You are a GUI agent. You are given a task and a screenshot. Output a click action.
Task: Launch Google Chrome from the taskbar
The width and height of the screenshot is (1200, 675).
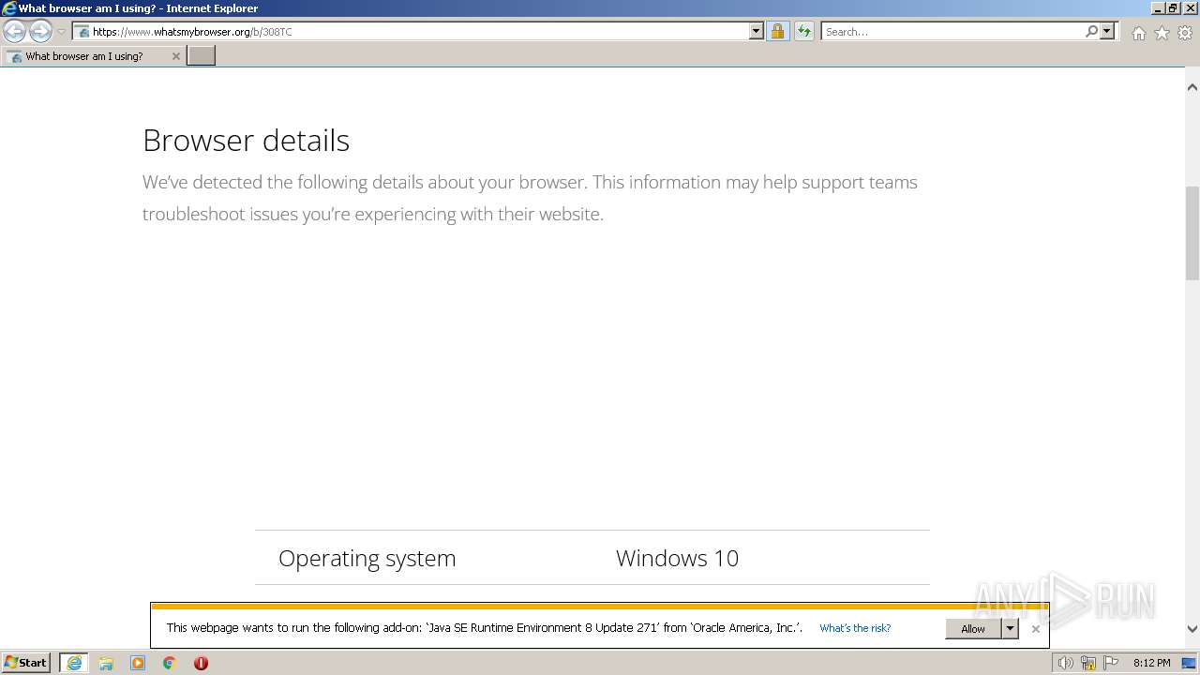tap(170, 663)
